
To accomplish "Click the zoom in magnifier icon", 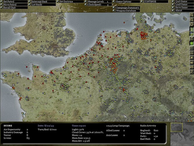I will click(x=192, y=15).
